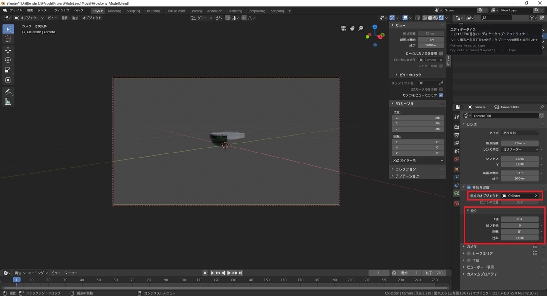Viewport: 547px width, 296px height.
Task: Select the Annotate tool
Action: [x=8, y=92]
